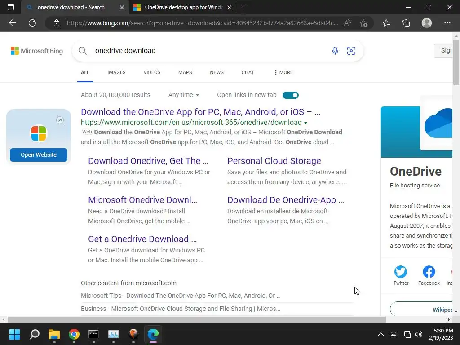Open the profile avatar icon
460x345 pixels.
coord(427,23)
